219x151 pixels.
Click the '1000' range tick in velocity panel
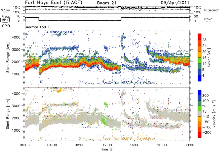pyautogui.click(x=16, y=130)
